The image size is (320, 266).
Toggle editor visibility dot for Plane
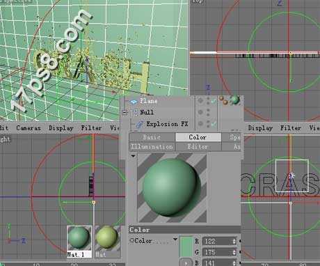point(208,99)
